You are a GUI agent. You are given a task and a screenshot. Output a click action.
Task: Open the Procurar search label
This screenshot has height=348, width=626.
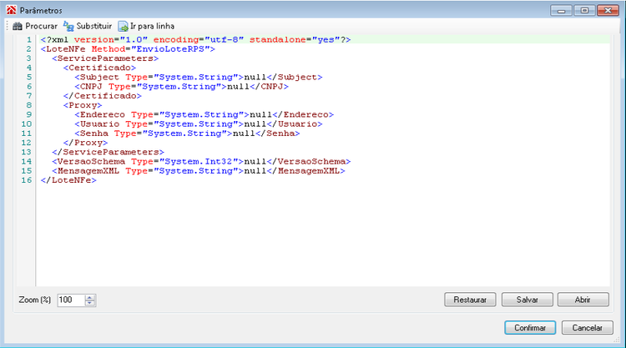[42, 27]
